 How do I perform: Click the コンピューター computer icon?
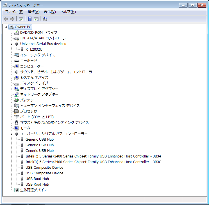pyautogui.click(x=17, y=66)
